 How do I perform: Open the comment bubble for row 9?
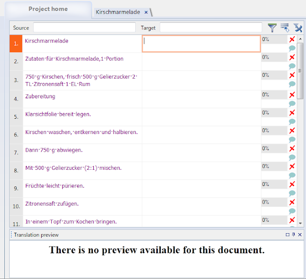click(x=292, y=193)
